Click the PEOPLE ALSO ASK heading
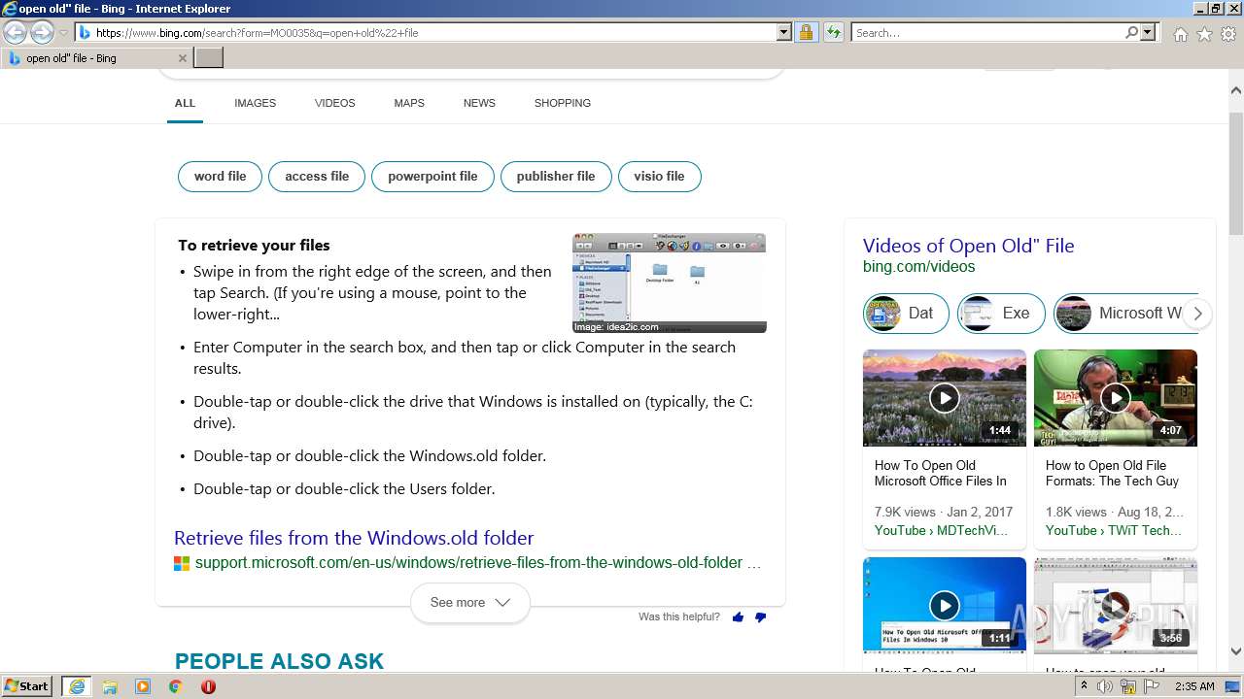The width and height of the screenshot is (1244, 699). click(x=279, y=661)
